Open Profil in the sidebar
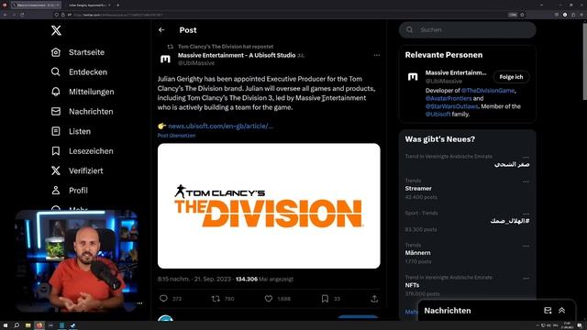 pos(78,191)
